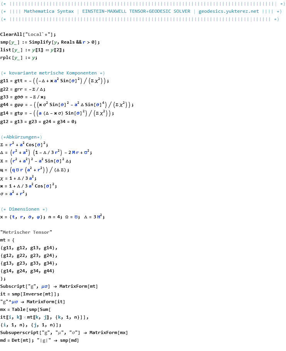This screenshot has width=286, height=351.
Task: Click the mx = Table[smp[Sum[ line
Action: (25, 309)
